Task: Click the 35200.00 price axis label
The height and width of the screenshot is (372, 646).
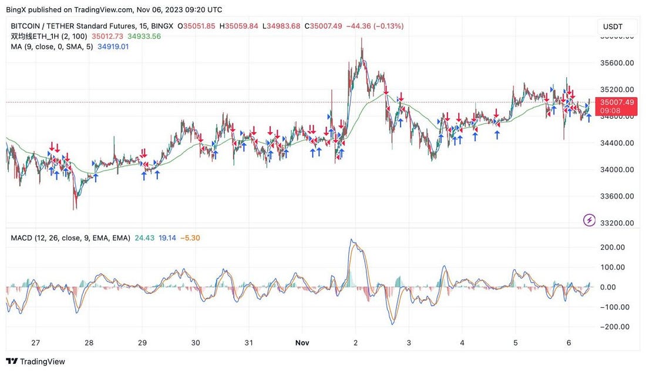Action: pyautogui.click(x=617, y=89)
